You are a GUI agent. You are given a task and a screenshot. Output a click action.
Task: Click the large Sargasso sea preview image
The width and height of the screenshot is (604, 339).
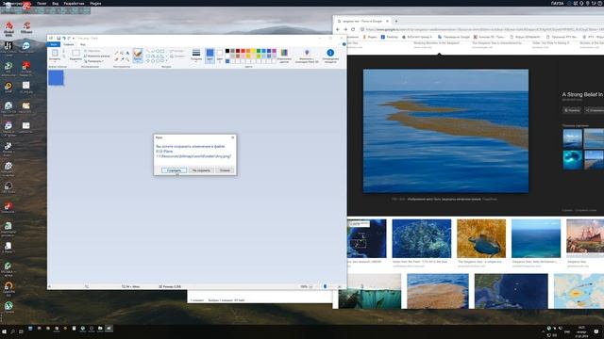click(x=445, y=131)
